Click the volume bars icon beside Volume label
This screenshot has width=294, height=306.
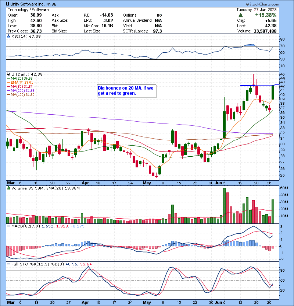pos(8,188)
